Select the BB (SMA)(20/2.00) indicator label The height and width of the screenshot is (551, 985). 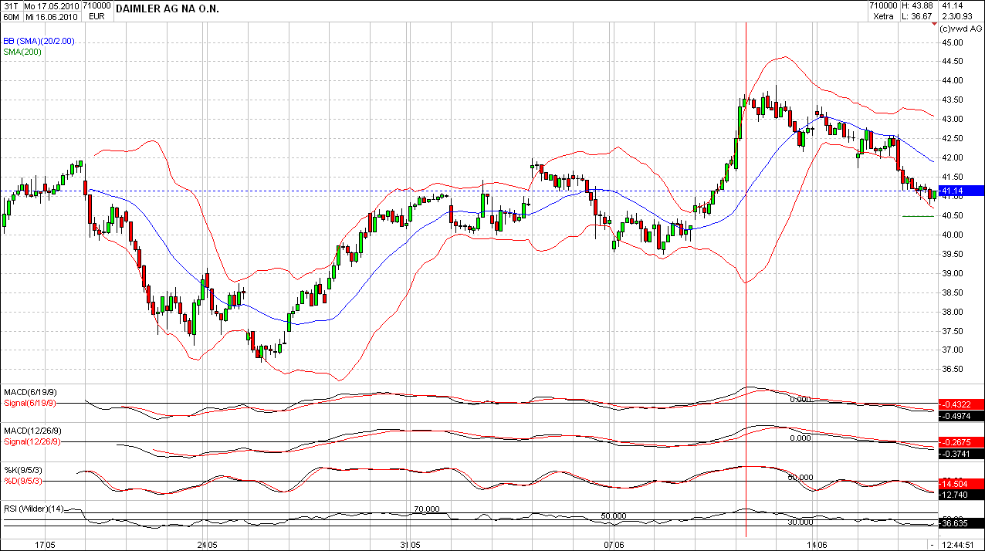coord(39,41)
